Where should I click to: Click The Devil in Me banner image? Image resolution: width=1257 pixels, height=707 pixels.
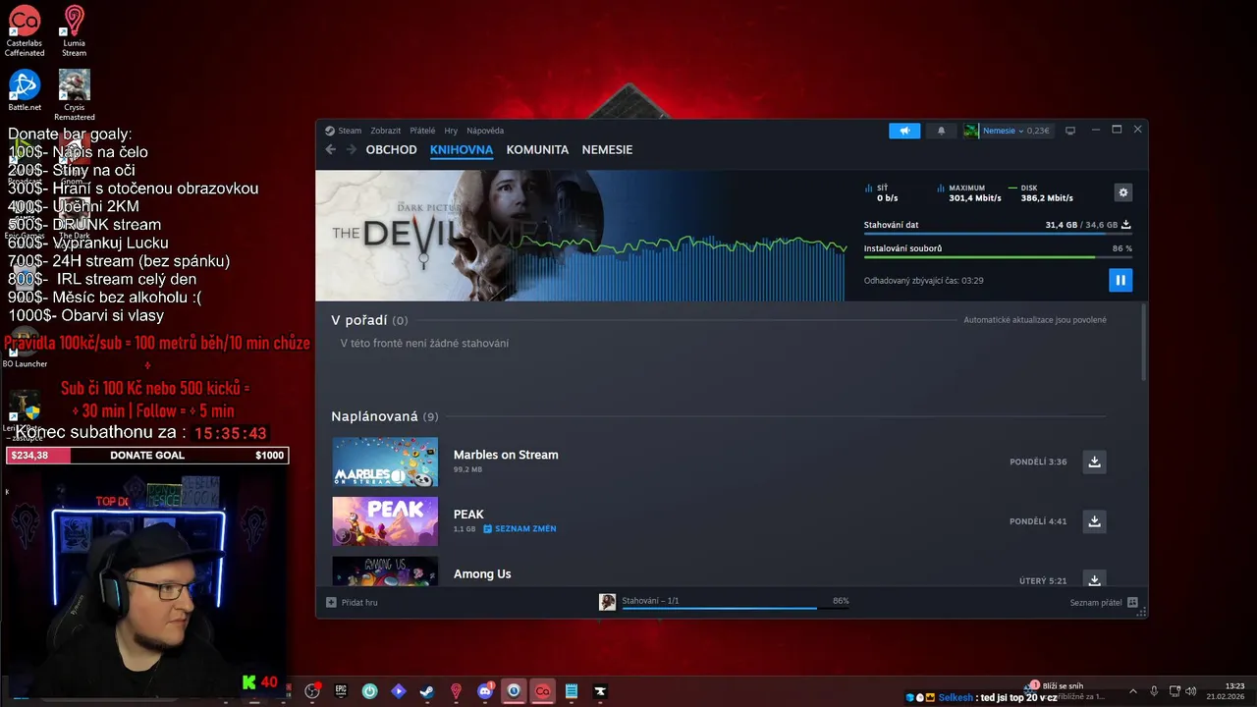click(x=579, y=236)
